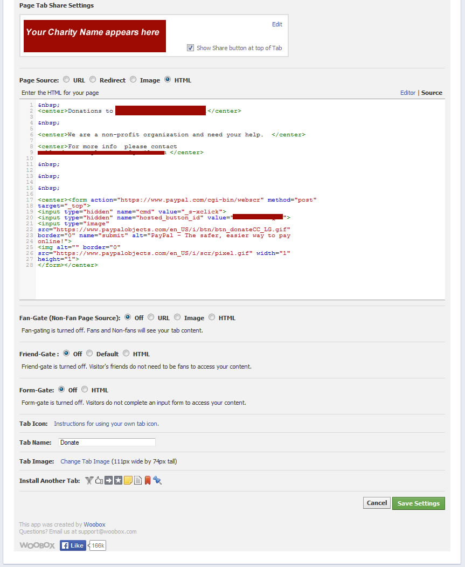
Task: Switch to the Editor view
Action: 407,93
